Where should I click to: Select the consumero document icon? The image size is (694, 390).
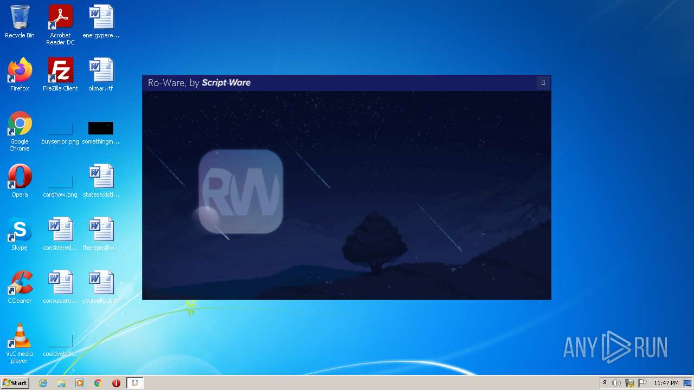click(60, 287)
